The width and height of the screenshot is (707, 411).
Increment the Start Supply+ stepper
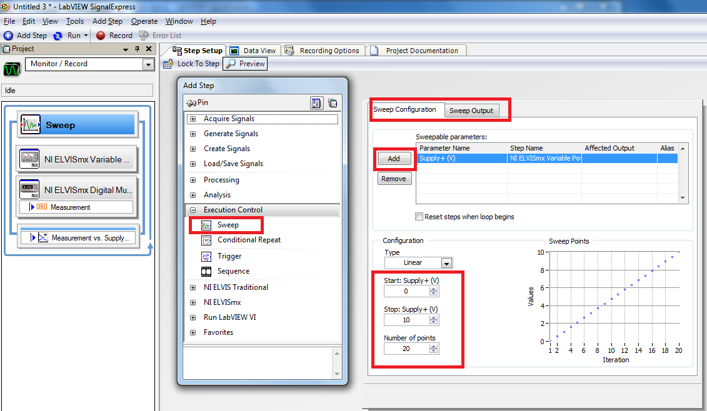point(434,289)
